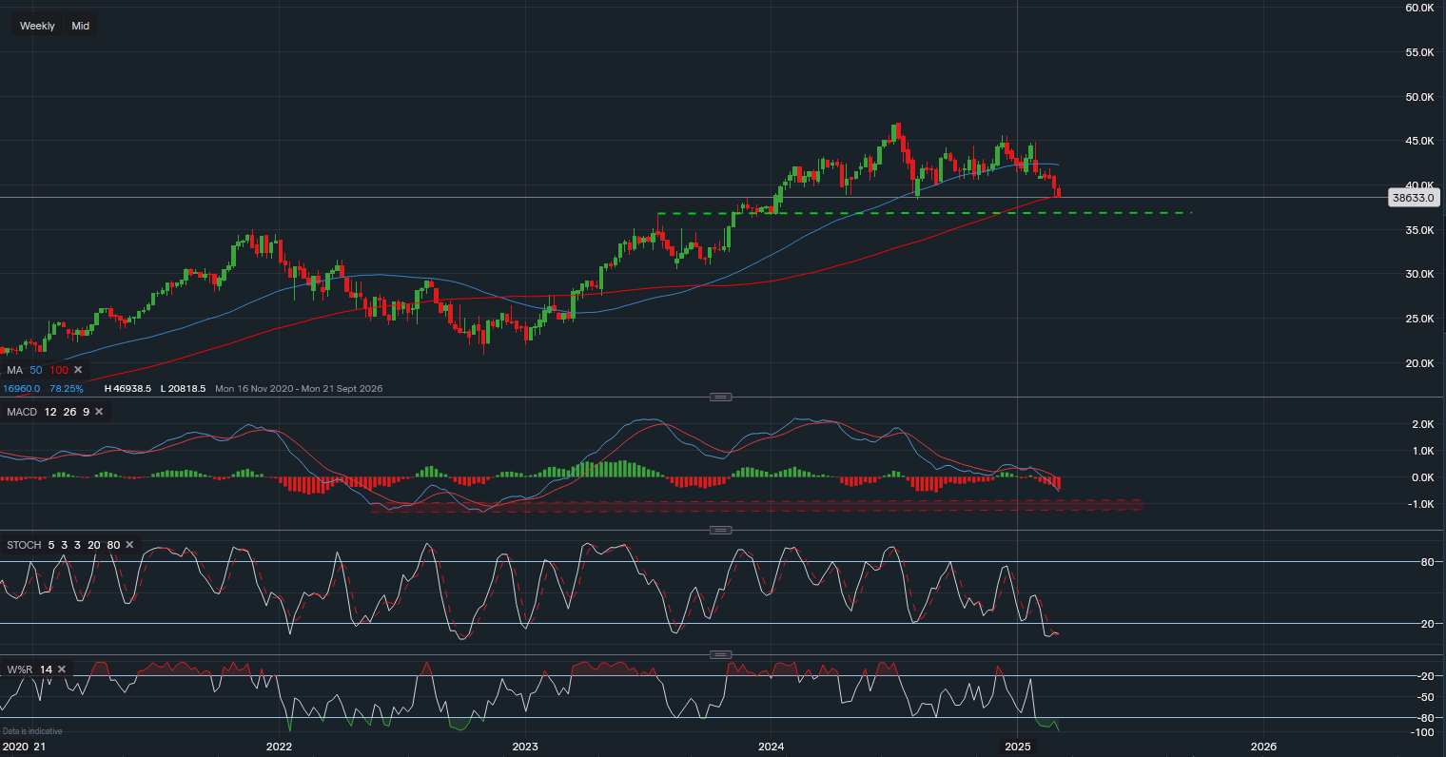Click the 9 parameter in the MACD label

(x=84, y=412)
